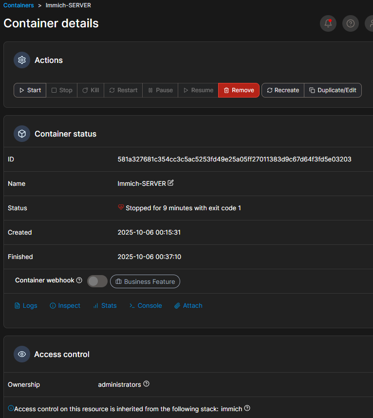Click the Immich-SERVER breadcrumb text
Image resolution: width=373 pixels, height=418 pixels.
tap(68, 5)
